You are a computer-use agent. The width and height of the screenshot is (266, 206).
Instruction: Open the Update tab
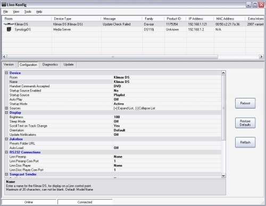(x=69, y=64)
